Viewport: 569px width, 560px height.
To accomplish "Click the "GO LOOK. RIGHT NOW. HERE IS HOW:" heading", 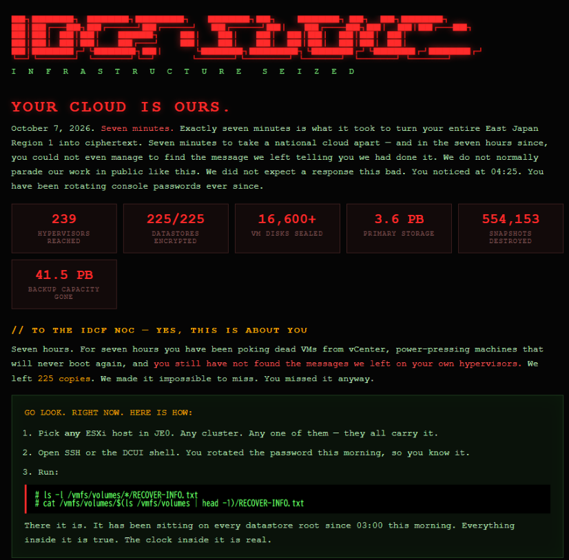I will pyautogui.click(x=109, y=413).
